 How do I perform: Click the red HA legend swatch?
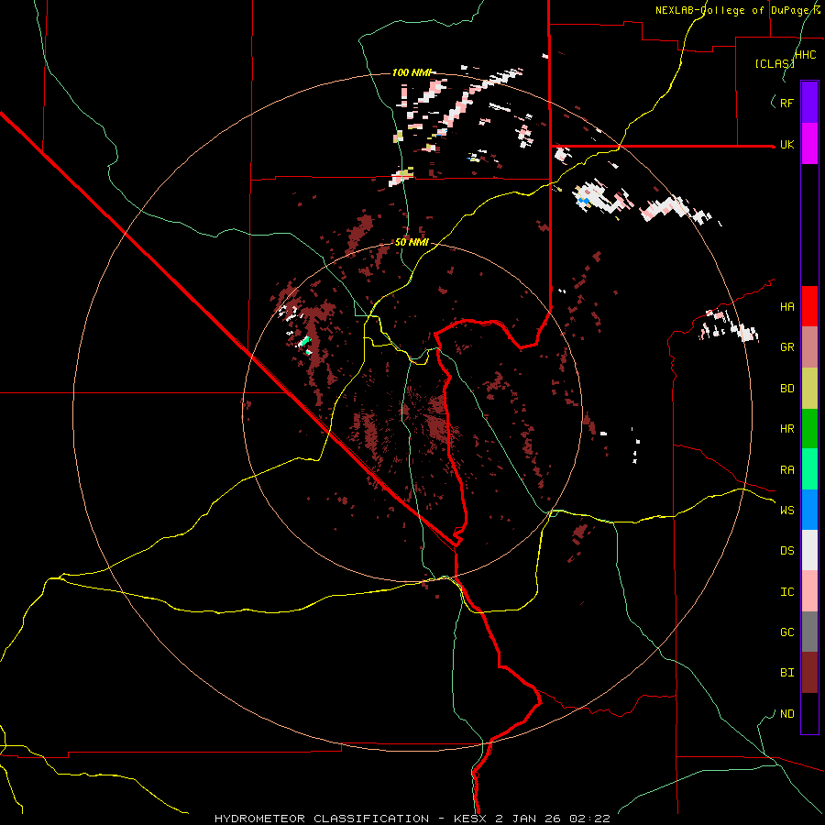click(x=809, y=306)
